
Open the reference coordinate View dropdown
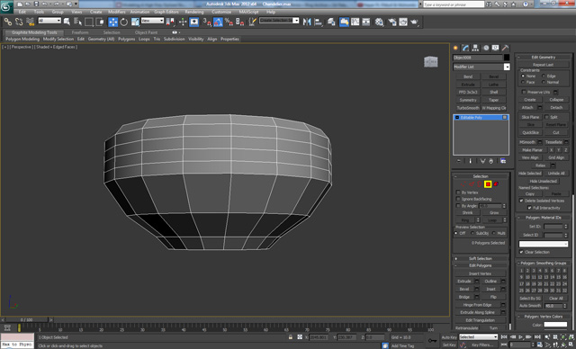click(152, 21)
